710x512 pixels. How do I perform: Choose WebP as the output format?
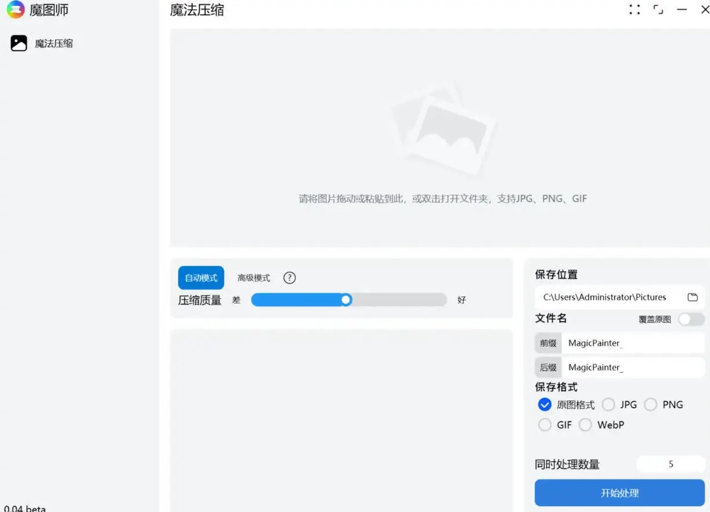click(x=585, y=425)
